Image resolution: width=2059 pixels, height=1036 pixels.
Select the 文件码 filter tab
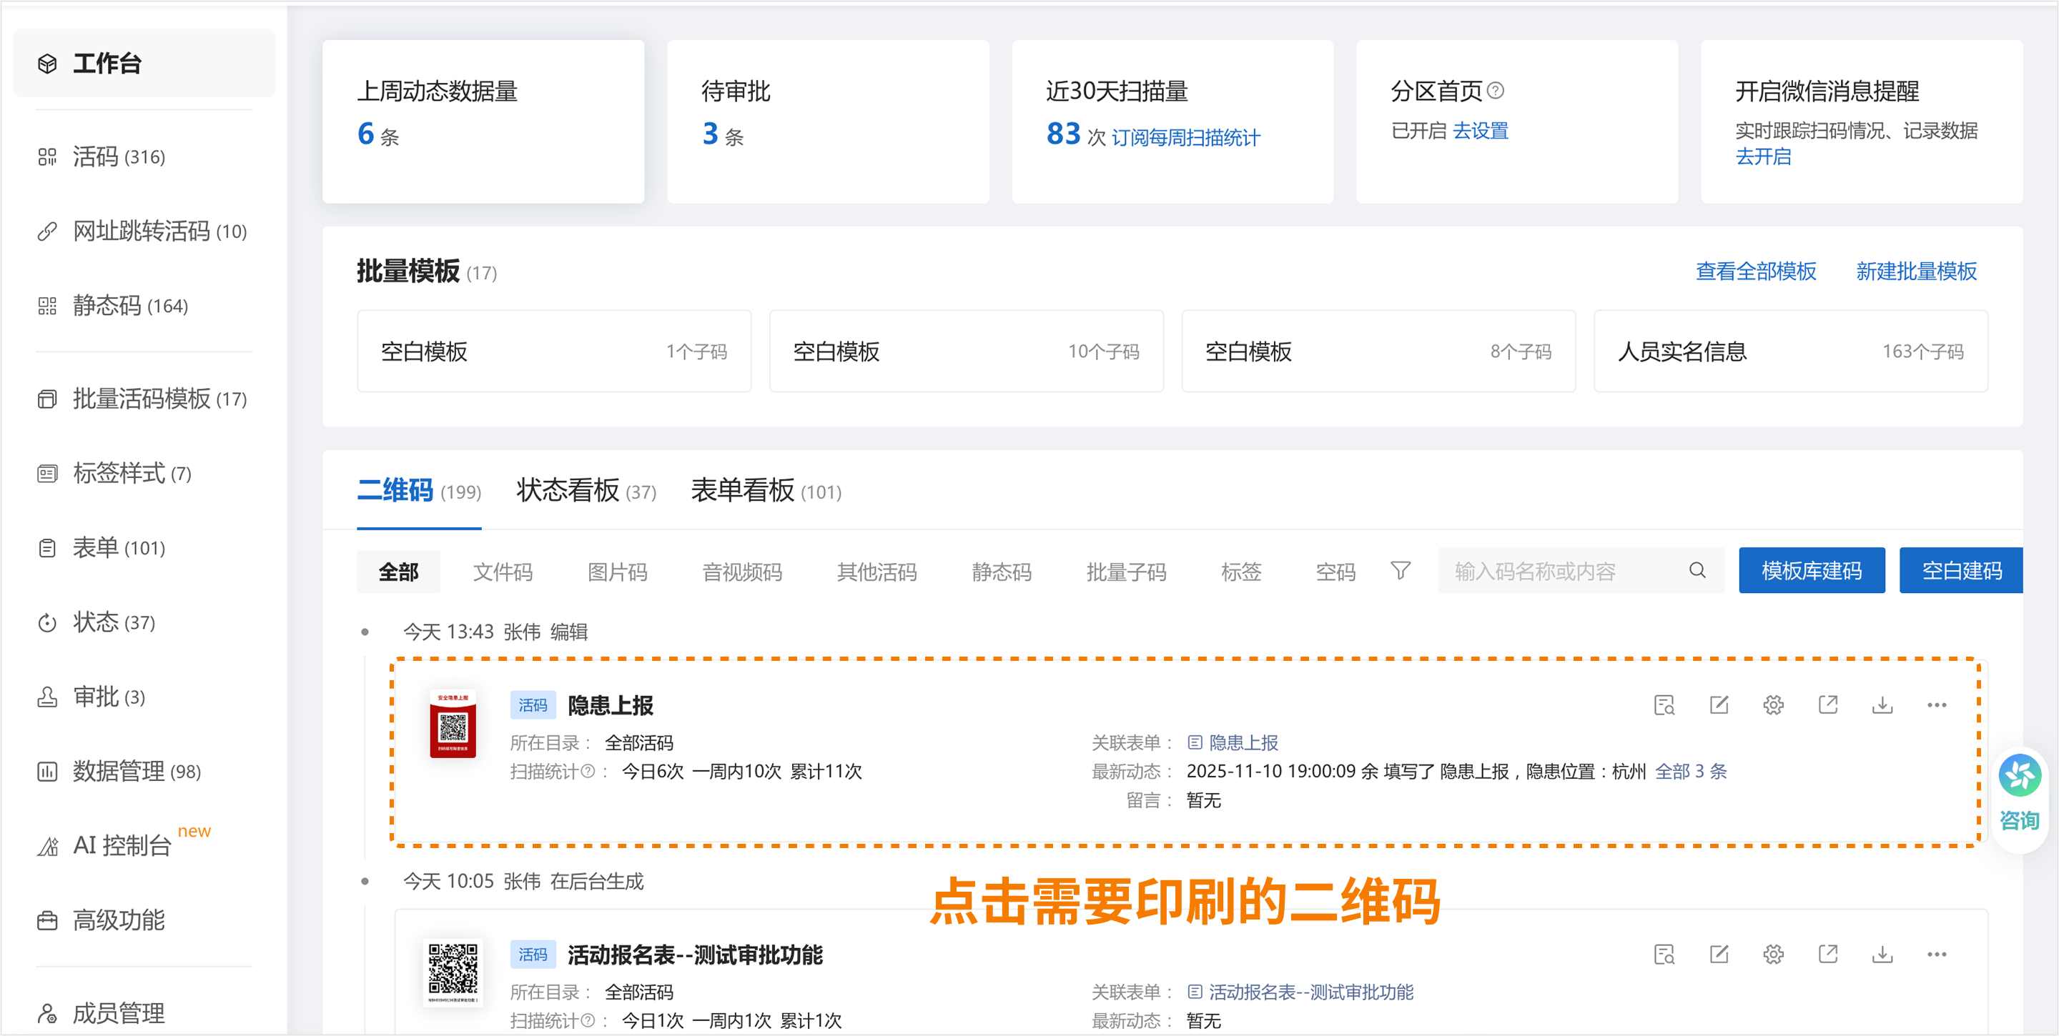click(502, 572)
